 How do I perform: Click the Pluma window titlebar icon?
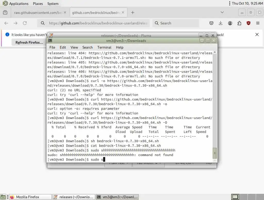click(51, 35)
